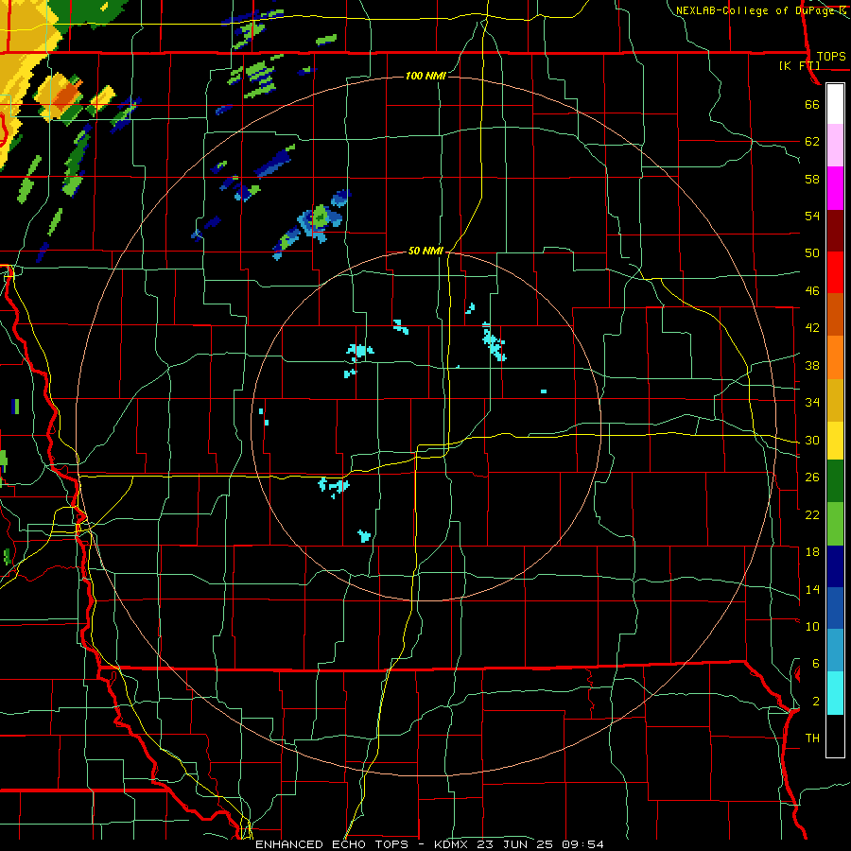Select the medium blue legend swatch

835,609
